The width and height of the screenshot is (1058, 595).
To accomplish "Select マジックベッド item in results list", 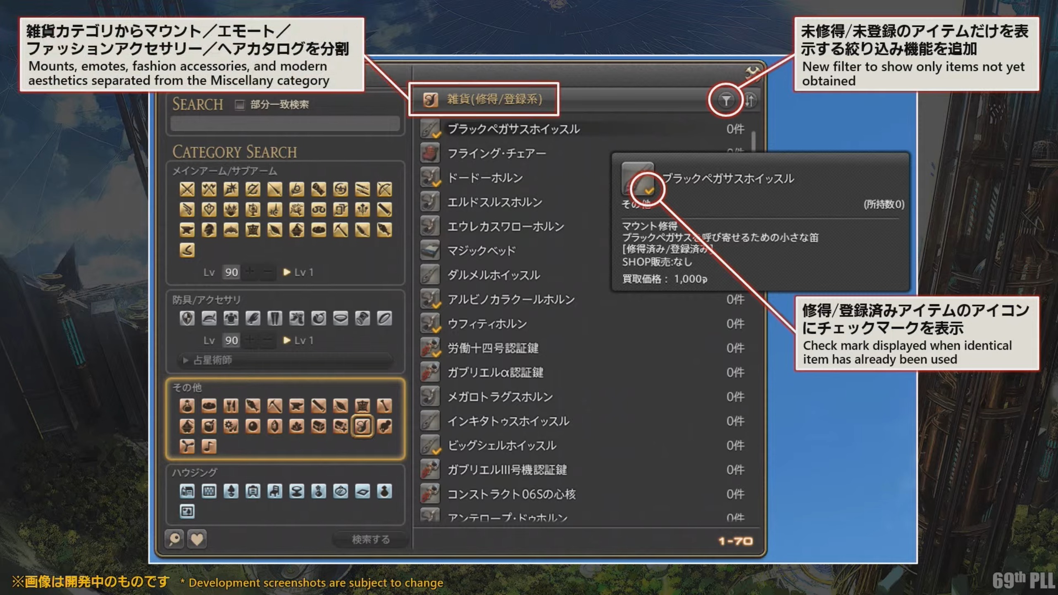I will [481, 251].
